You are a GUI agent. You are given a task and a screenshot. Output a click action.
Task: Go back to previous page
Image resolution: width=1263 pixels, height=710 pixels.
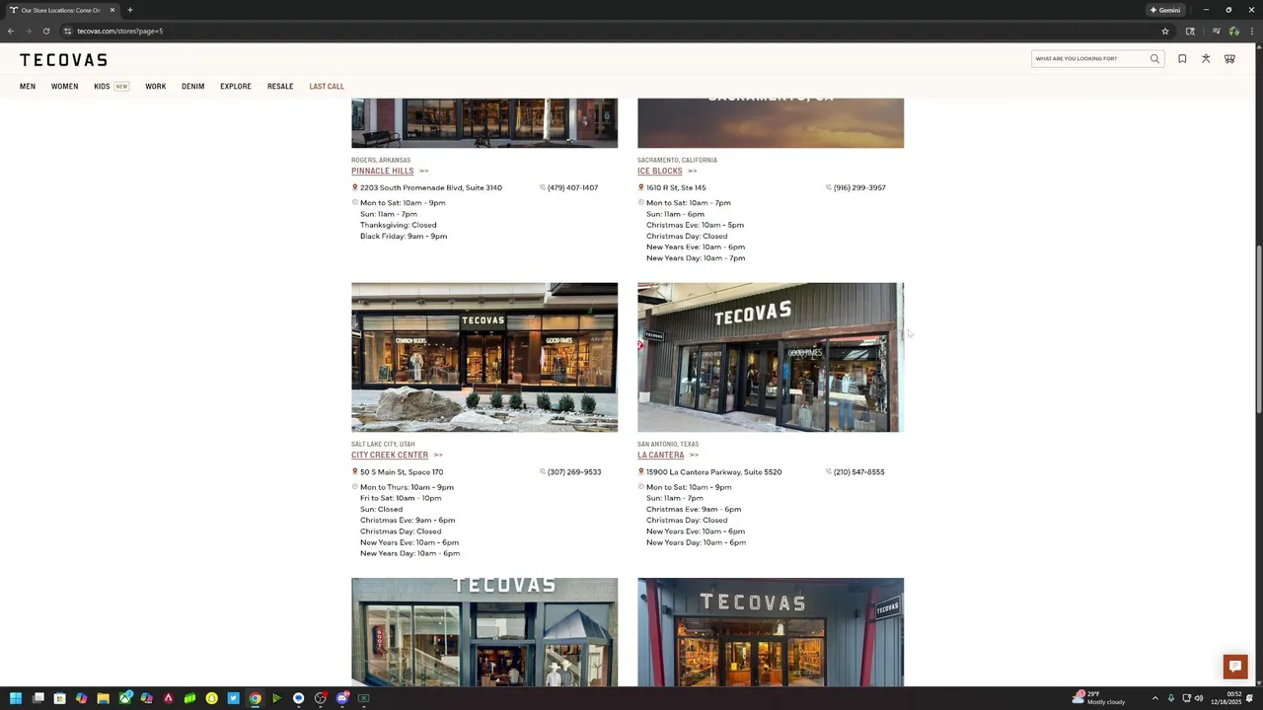11,31
